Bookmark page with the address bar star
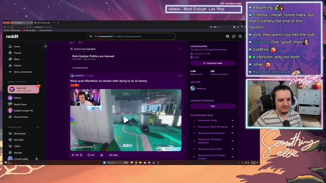 tap(219, 27)
